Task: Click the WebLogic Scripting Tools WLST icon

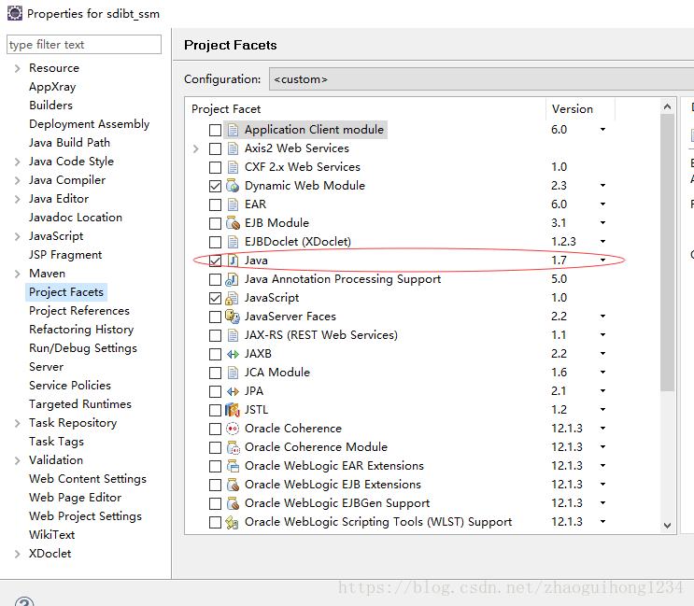Action: point(233,522)
